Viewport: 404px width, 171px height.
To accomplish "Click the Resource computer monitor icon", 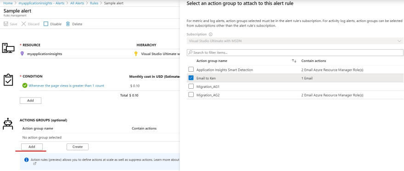I will [x=8, y=48].
